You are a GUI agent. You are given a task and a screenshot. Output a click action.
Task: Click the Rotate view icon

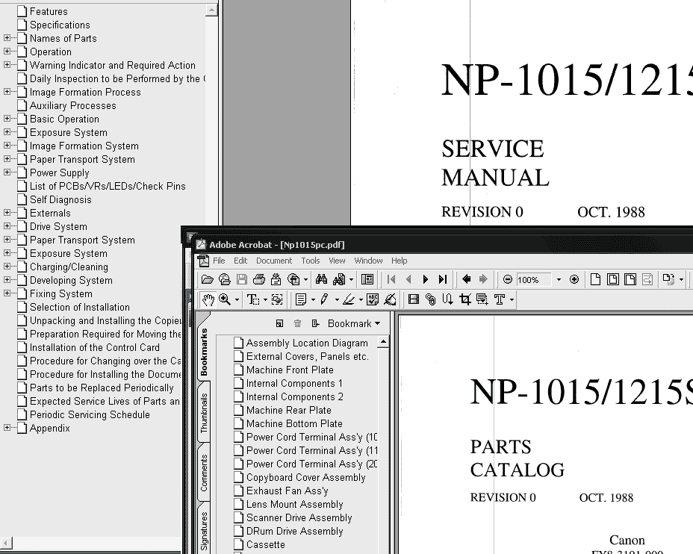tap(668, 279)
